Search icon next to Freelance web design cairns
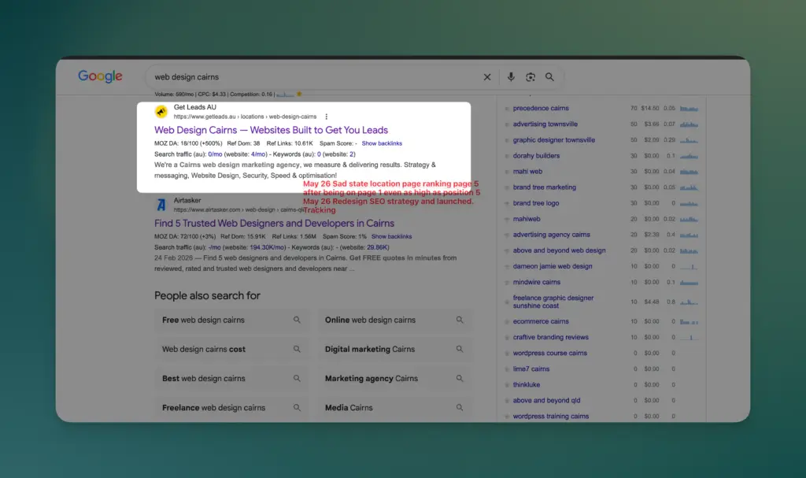The image size is (806, 478). (x=297, y=407)
